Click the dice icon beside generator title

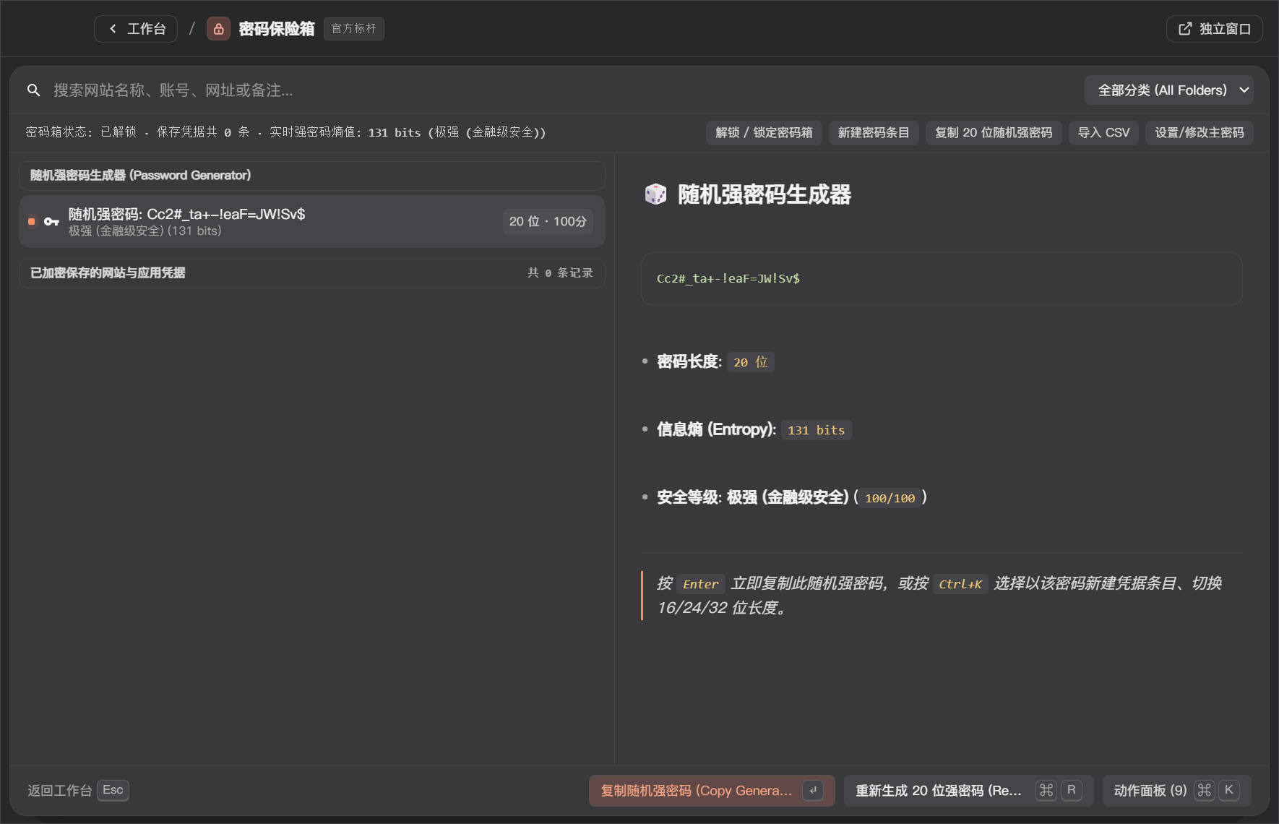click(655, 194)
